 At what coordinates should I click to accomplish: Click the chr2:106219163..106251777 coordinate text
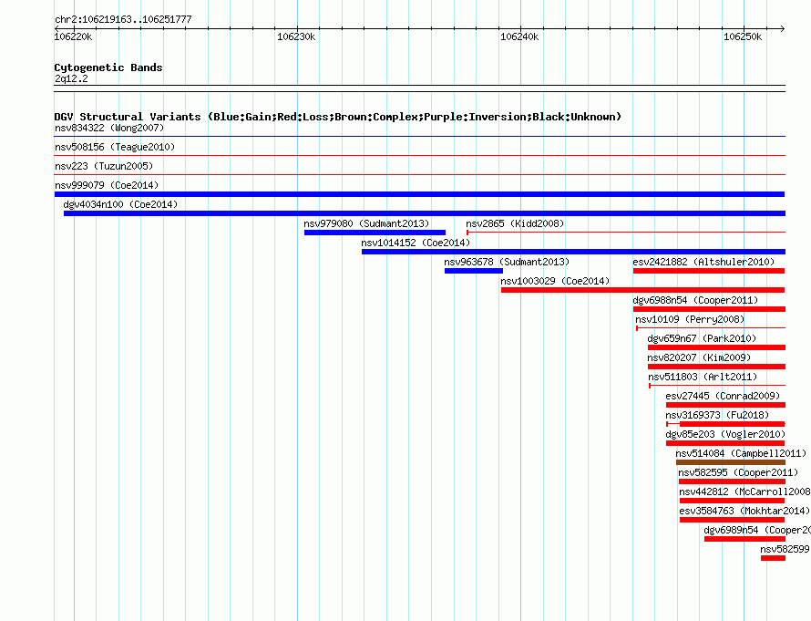[123, 19]
